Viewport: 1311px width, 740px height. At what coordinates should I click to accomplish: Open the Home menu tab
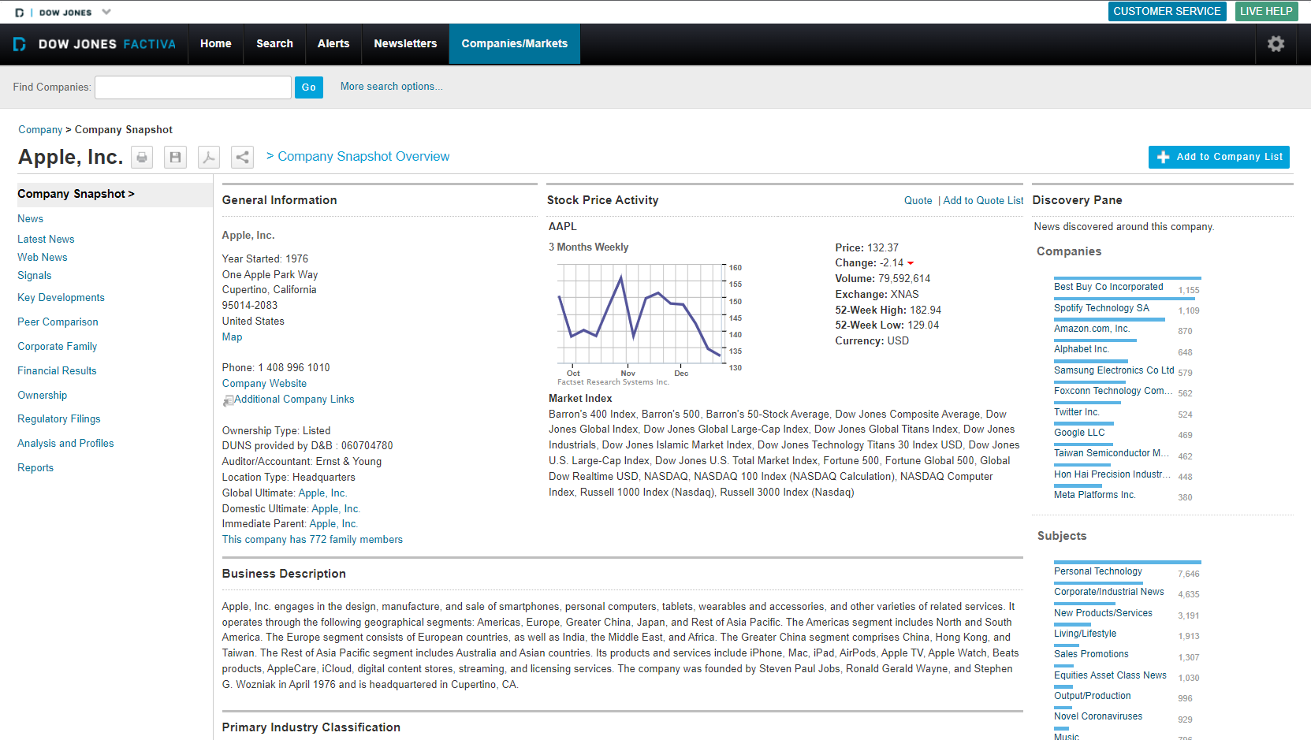[x=216, y=44]
